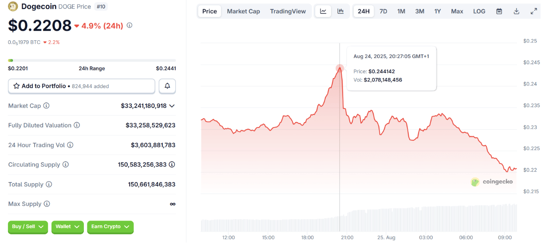545x248 pixels.
Task: Click the 24h Range progress bar
Action: 92,60
